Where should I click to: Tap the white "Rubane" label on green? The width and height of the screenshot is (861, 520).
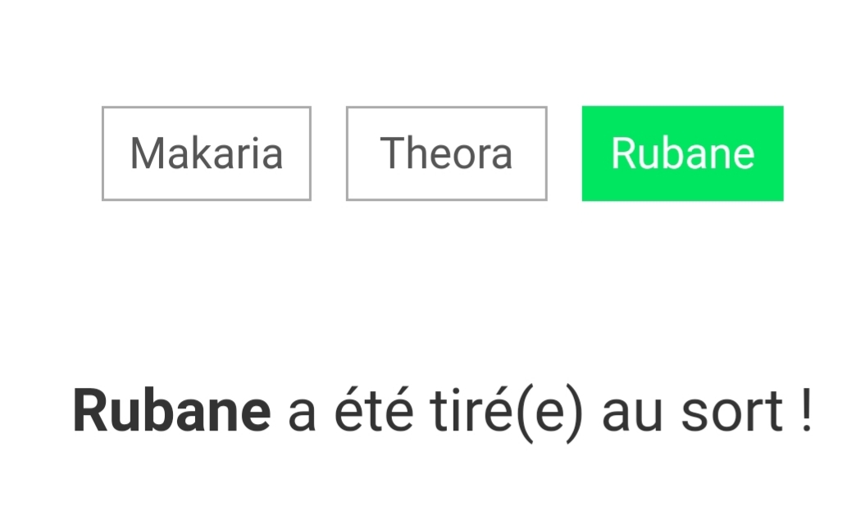pyautogui.click(x=682, y=153)
